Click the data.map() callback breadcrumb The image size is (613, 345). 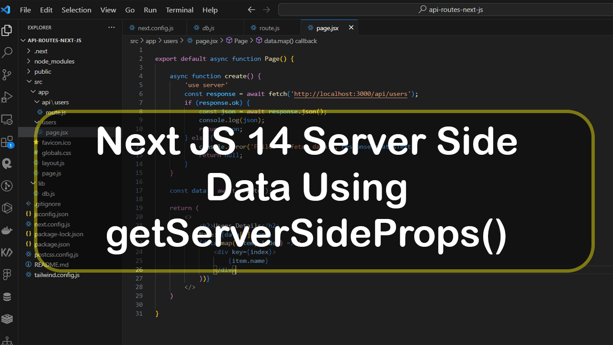[x=286, y=41]
